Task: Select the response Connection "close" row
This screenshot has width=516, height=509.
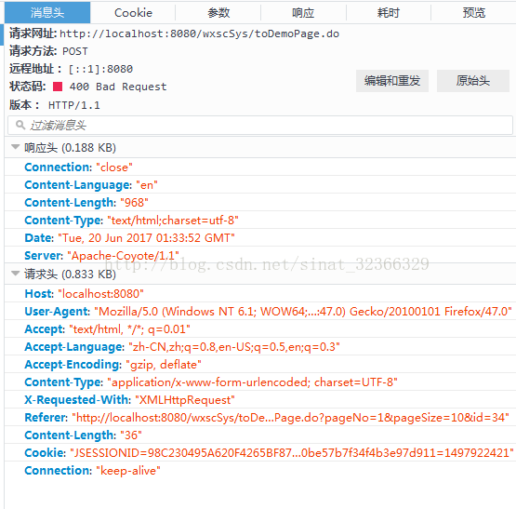Action: click(260, 167)
